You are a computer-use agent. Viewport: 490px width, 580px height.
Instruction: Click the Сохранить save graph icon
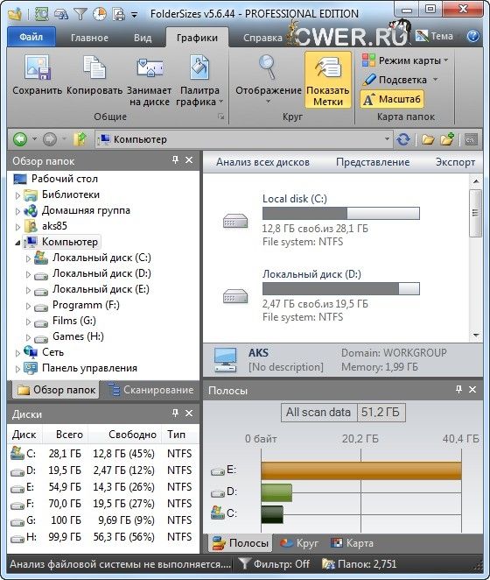pos(37,67)
